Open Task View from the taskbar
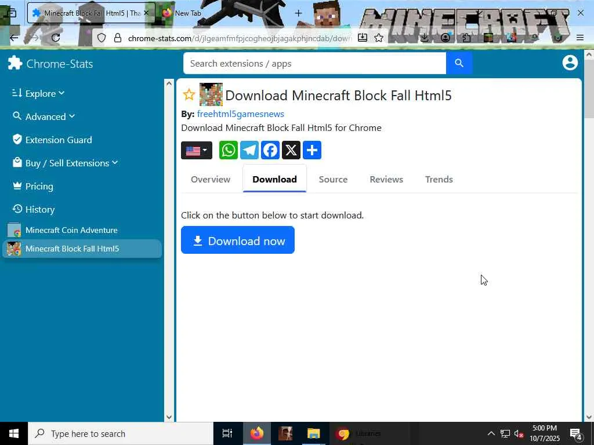The image size is (594, 445). coord(227,433)
